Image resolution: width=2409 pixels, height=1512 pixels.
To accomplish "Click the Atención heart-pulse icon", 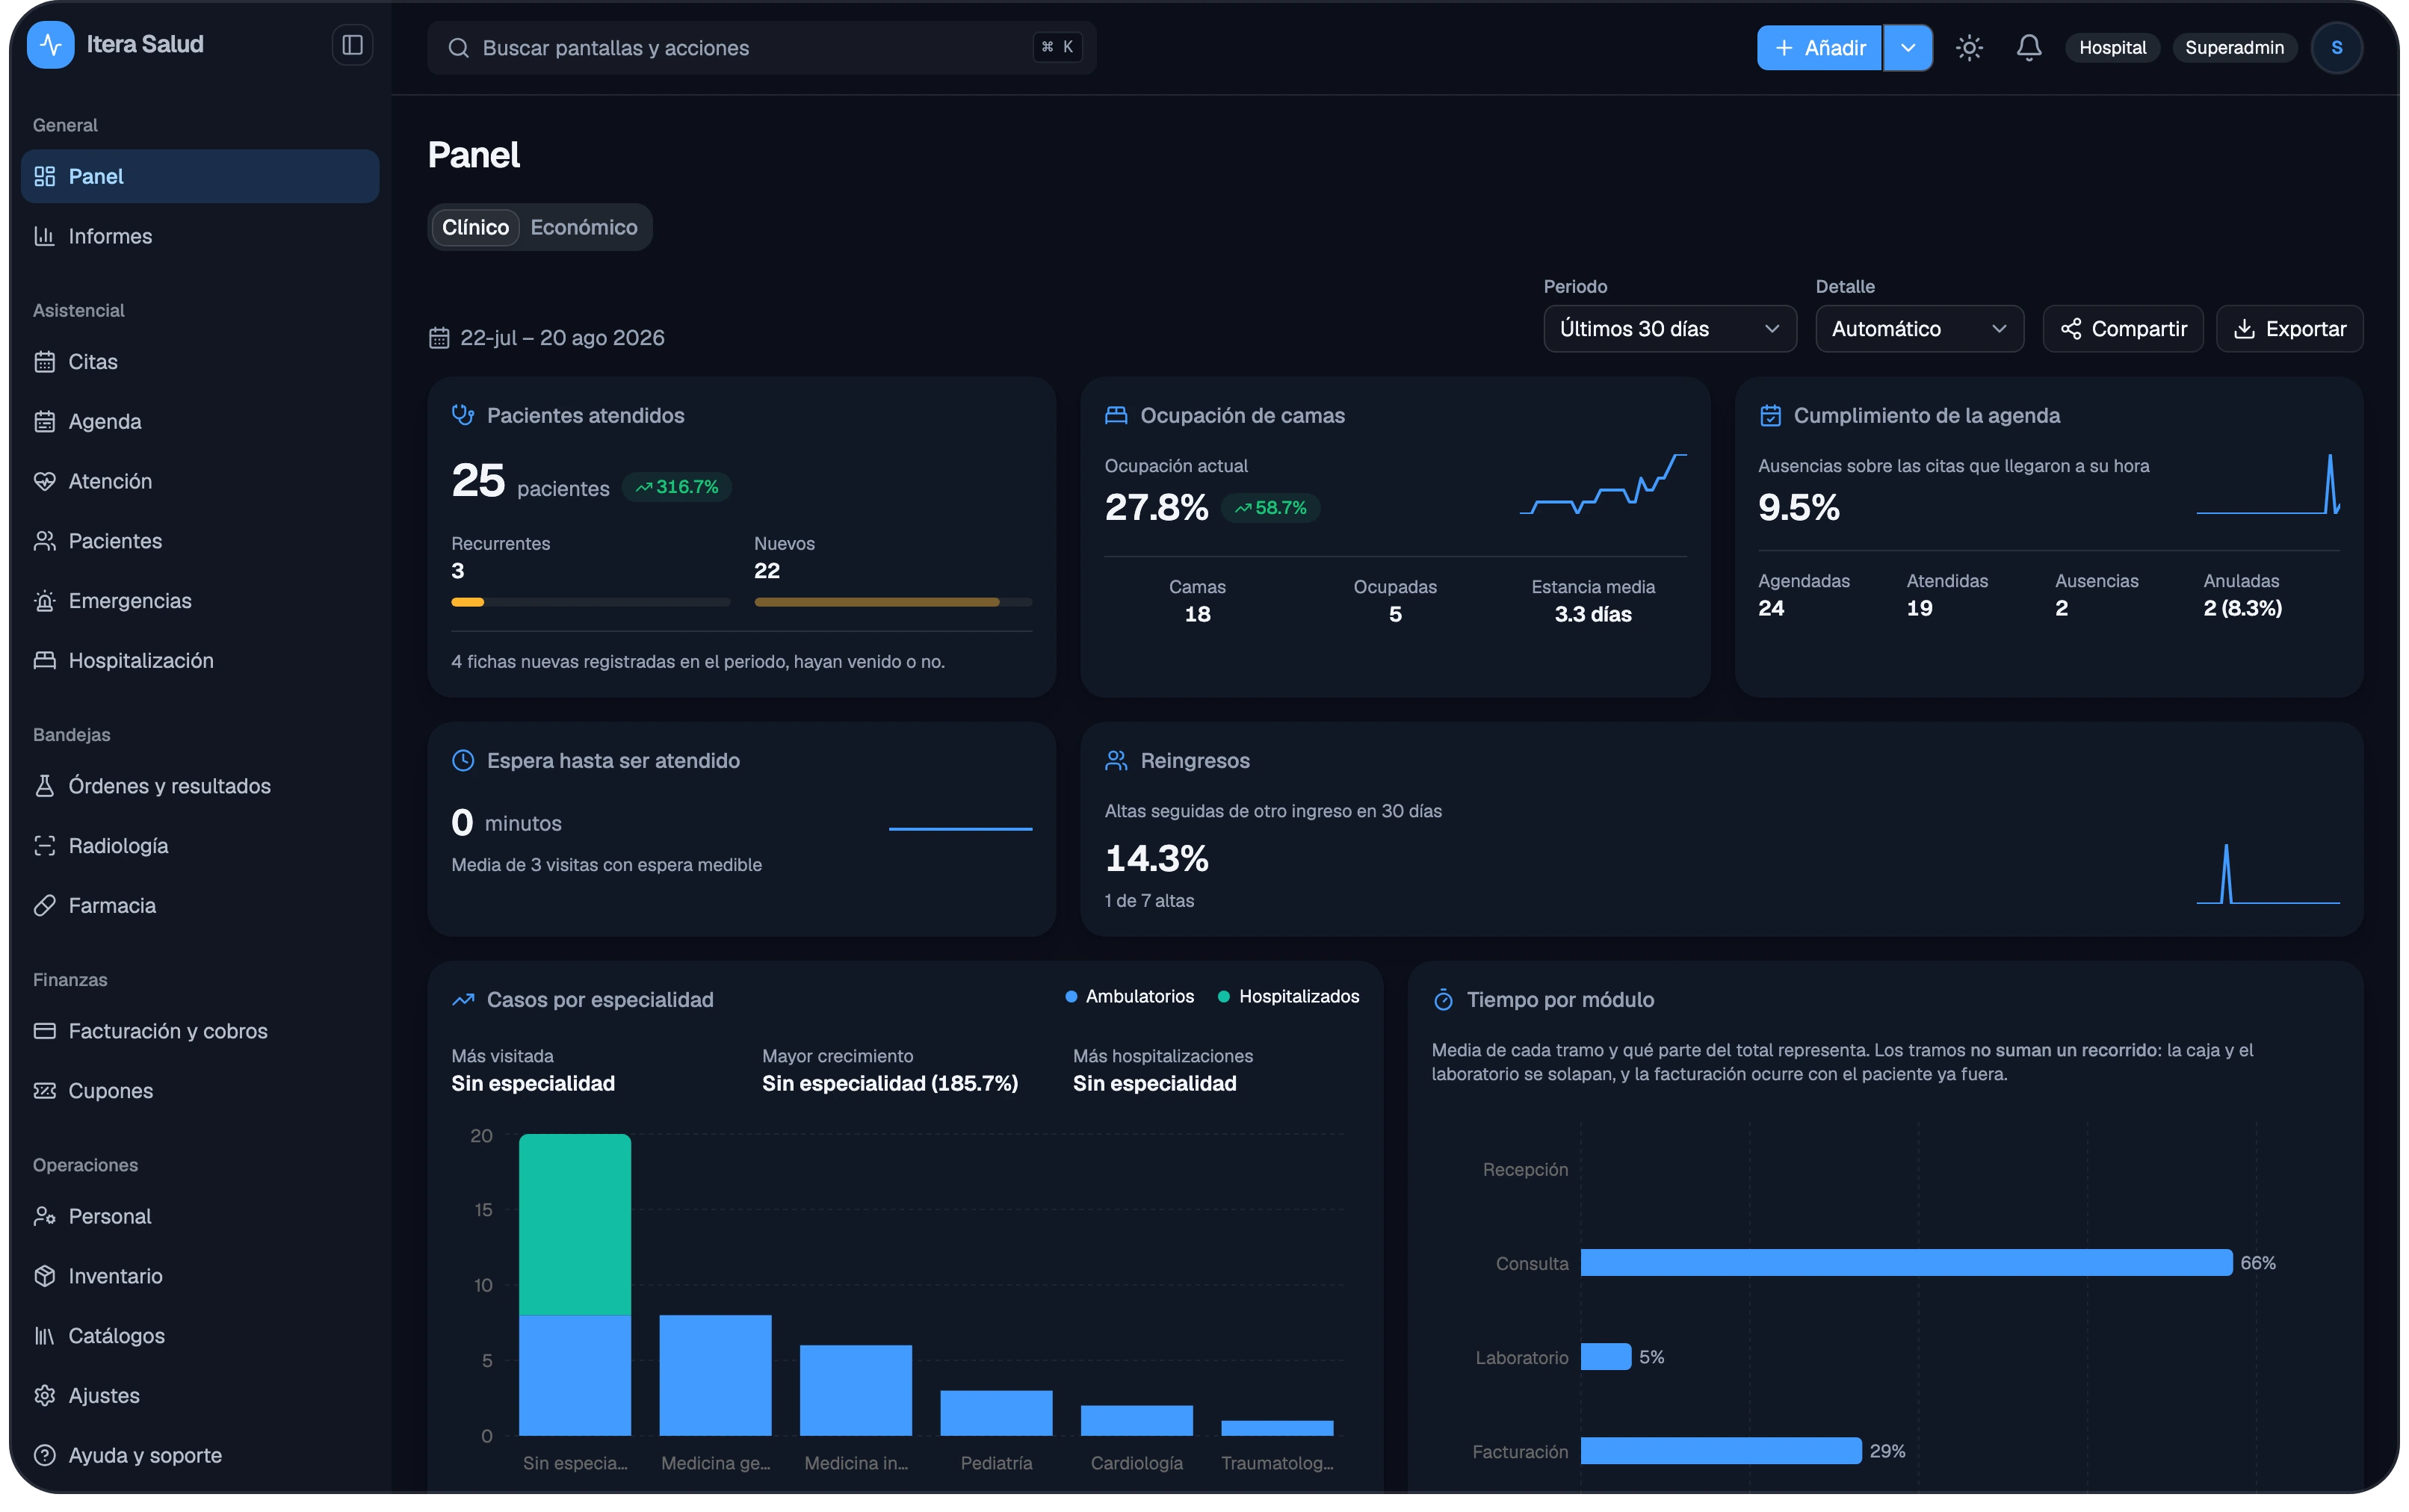I will click(x=44, y=481).
